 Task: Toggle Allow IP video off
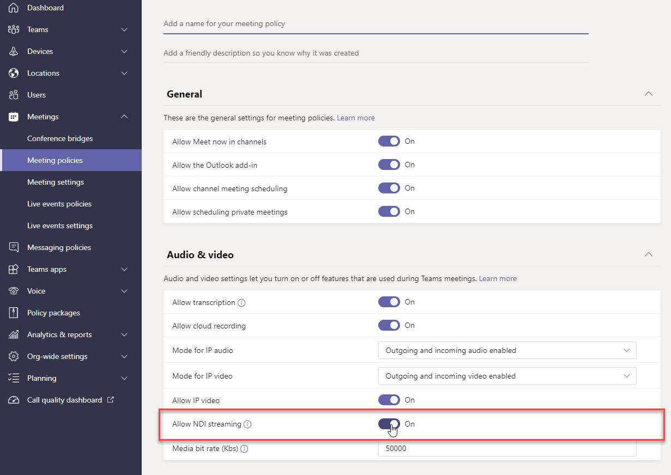tap(389, 400)
